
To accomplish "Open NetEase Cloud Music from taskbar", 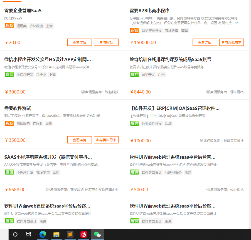I will pyautogui.click(x=83, y=234).
